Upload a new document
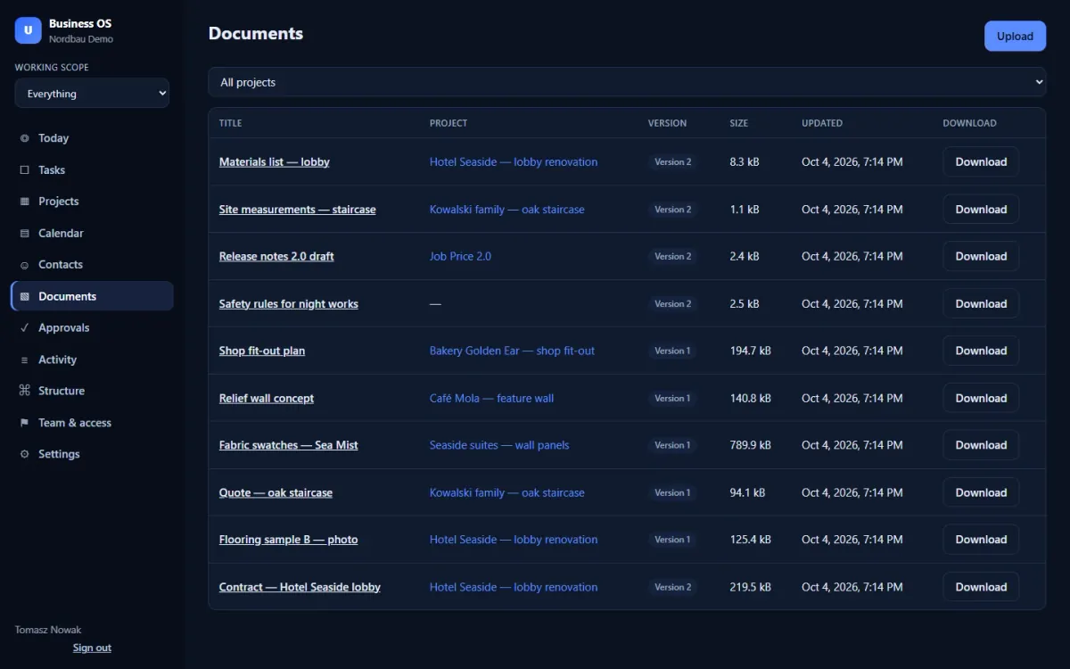 coord(1015,37)
